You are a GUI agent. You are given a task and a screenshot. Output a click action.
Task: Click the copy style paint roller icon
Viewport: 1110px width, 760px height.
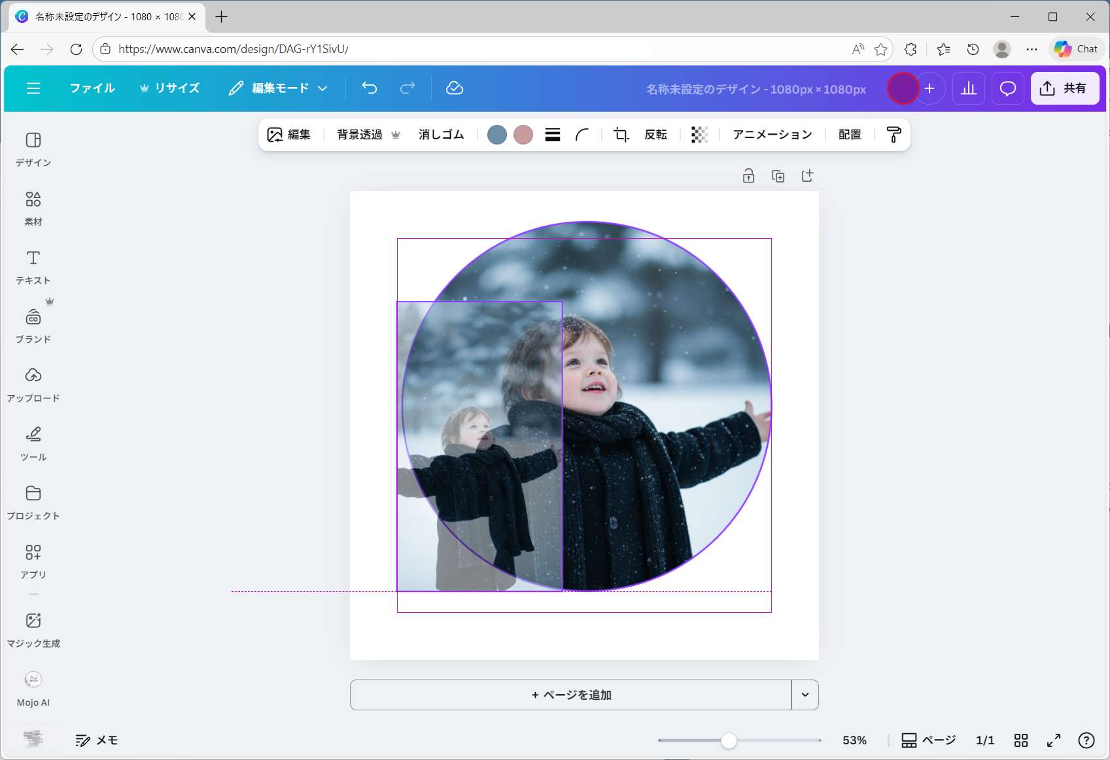(x=893, y=135)
